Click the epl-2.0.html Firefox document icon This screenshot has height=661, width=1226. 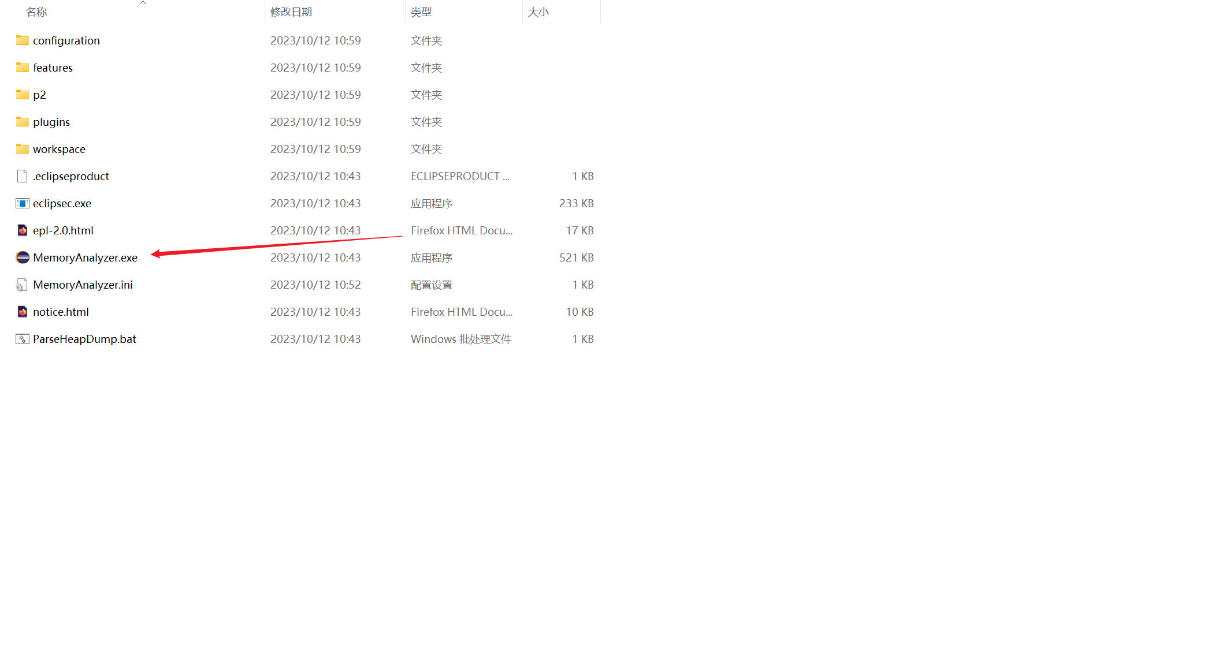coord(22,230)
